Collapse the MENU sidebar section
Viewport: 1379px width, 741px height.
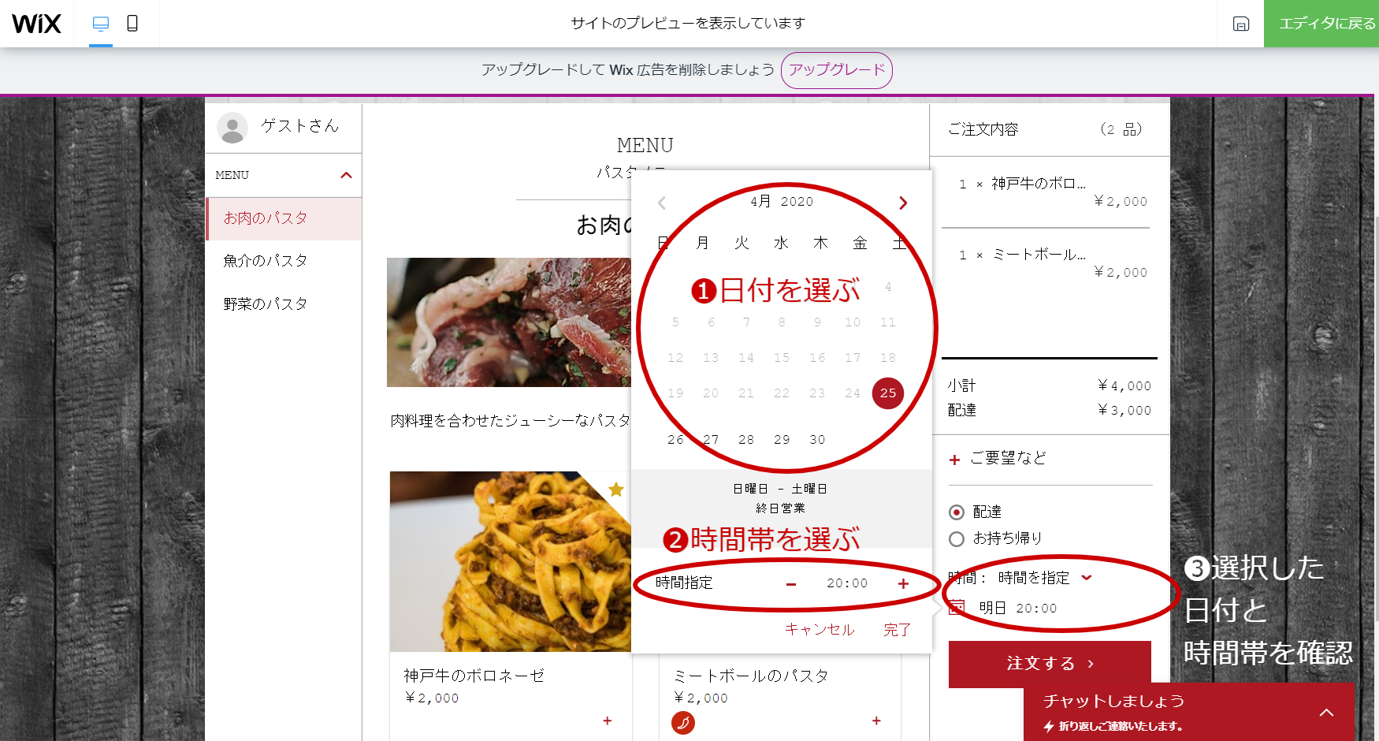coord(346,175)
